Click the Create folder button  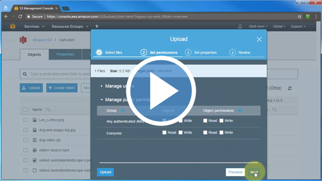(x=61, y=88)
